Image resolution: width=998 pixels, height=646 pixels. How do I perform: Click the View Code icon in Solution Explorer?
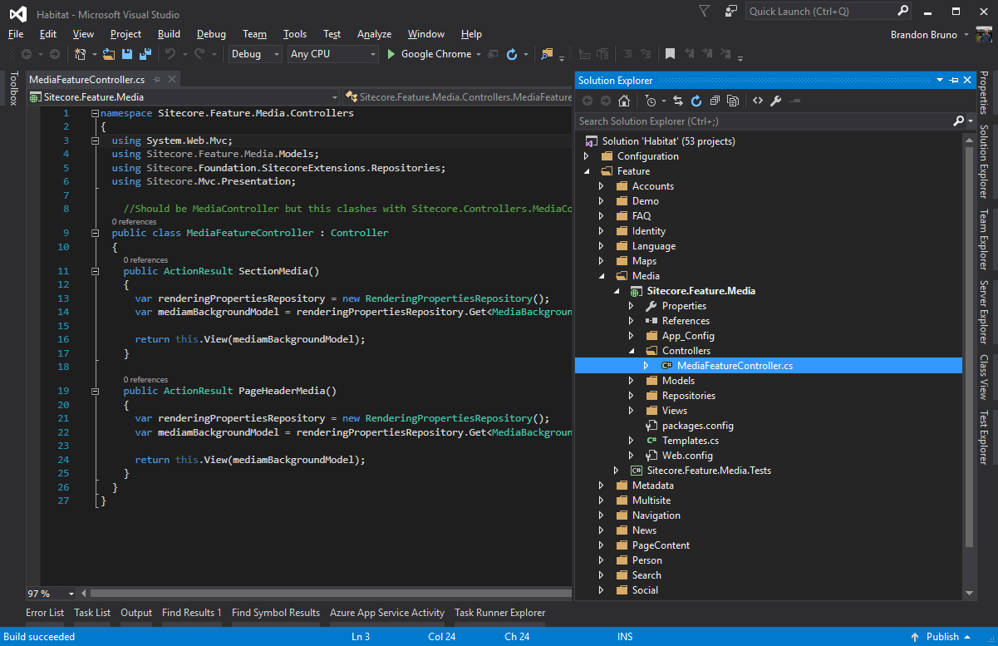[757, 100]
